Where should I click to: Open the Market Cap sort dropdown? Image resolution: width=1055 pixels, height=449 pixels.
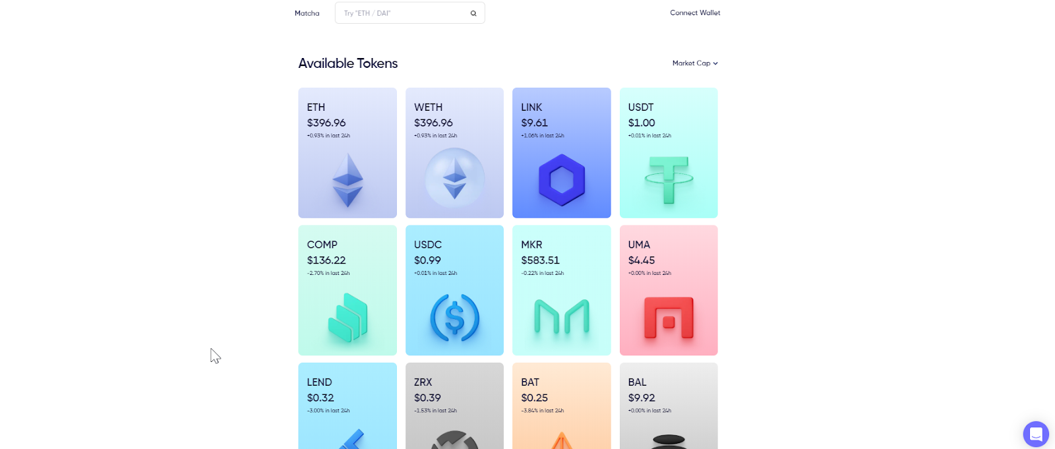point(695,63)
